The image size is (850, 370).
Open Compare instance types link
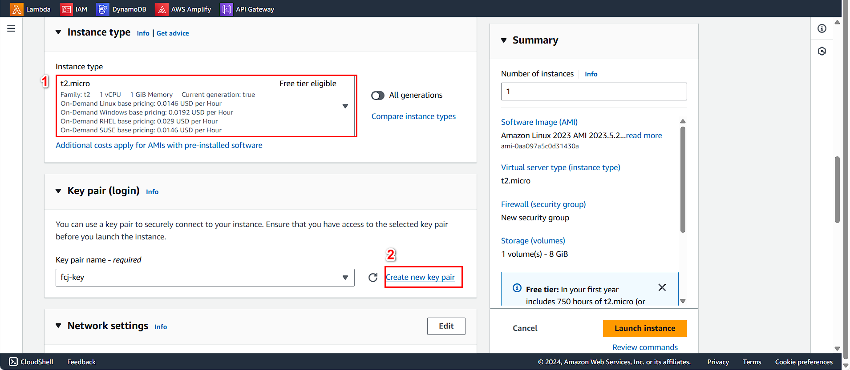point(413,116)
